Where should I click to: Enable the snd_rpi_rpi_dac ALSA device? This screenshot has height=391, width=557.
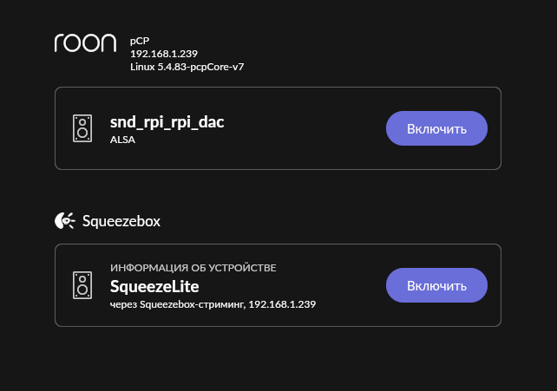pyautogui.click(x=436, y=128)
